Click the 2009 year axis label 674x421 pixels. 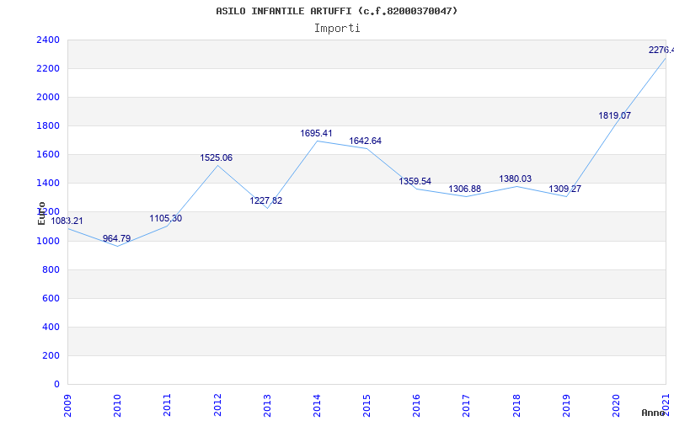click(x=68, y=405)
